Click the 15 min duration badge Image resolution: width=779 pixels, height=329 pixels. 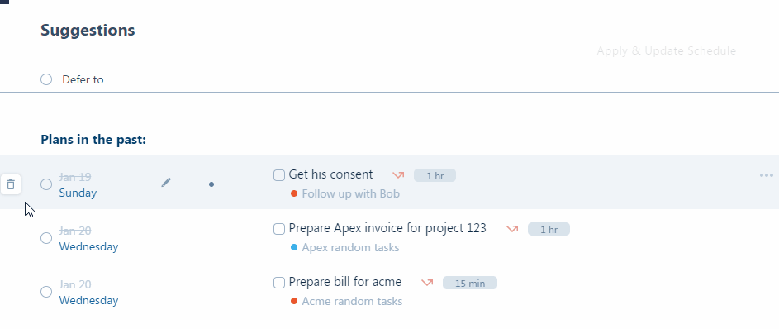coord(469,283)
